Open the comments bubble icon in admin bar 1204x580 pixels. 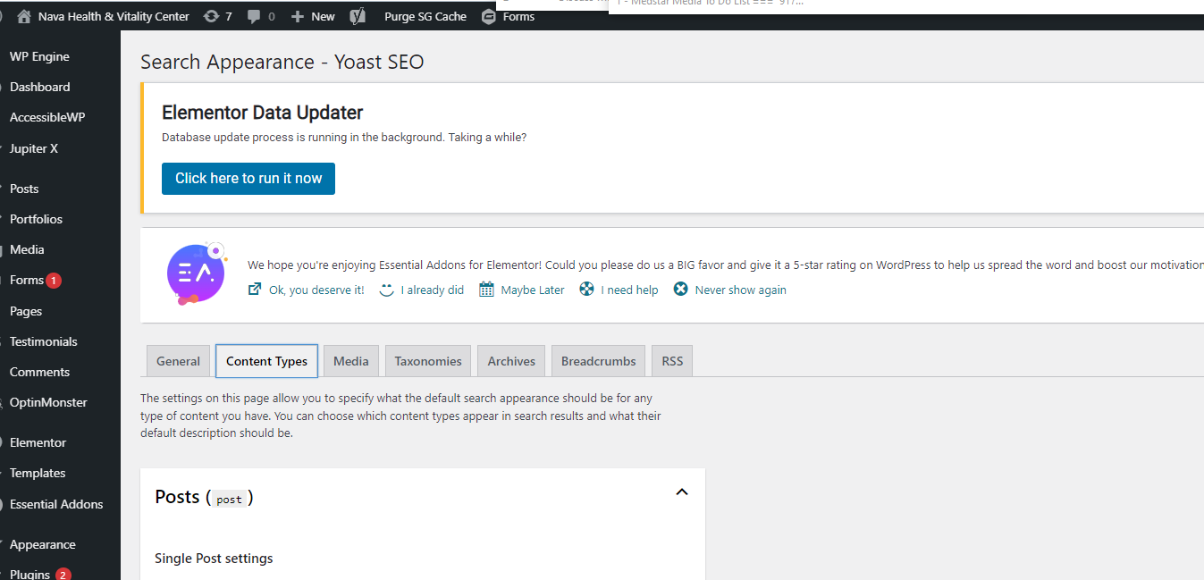tap(254, 16)
